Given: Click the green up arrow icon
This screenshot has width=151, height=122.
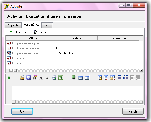Looking at the screenshot, I should 9,78.
